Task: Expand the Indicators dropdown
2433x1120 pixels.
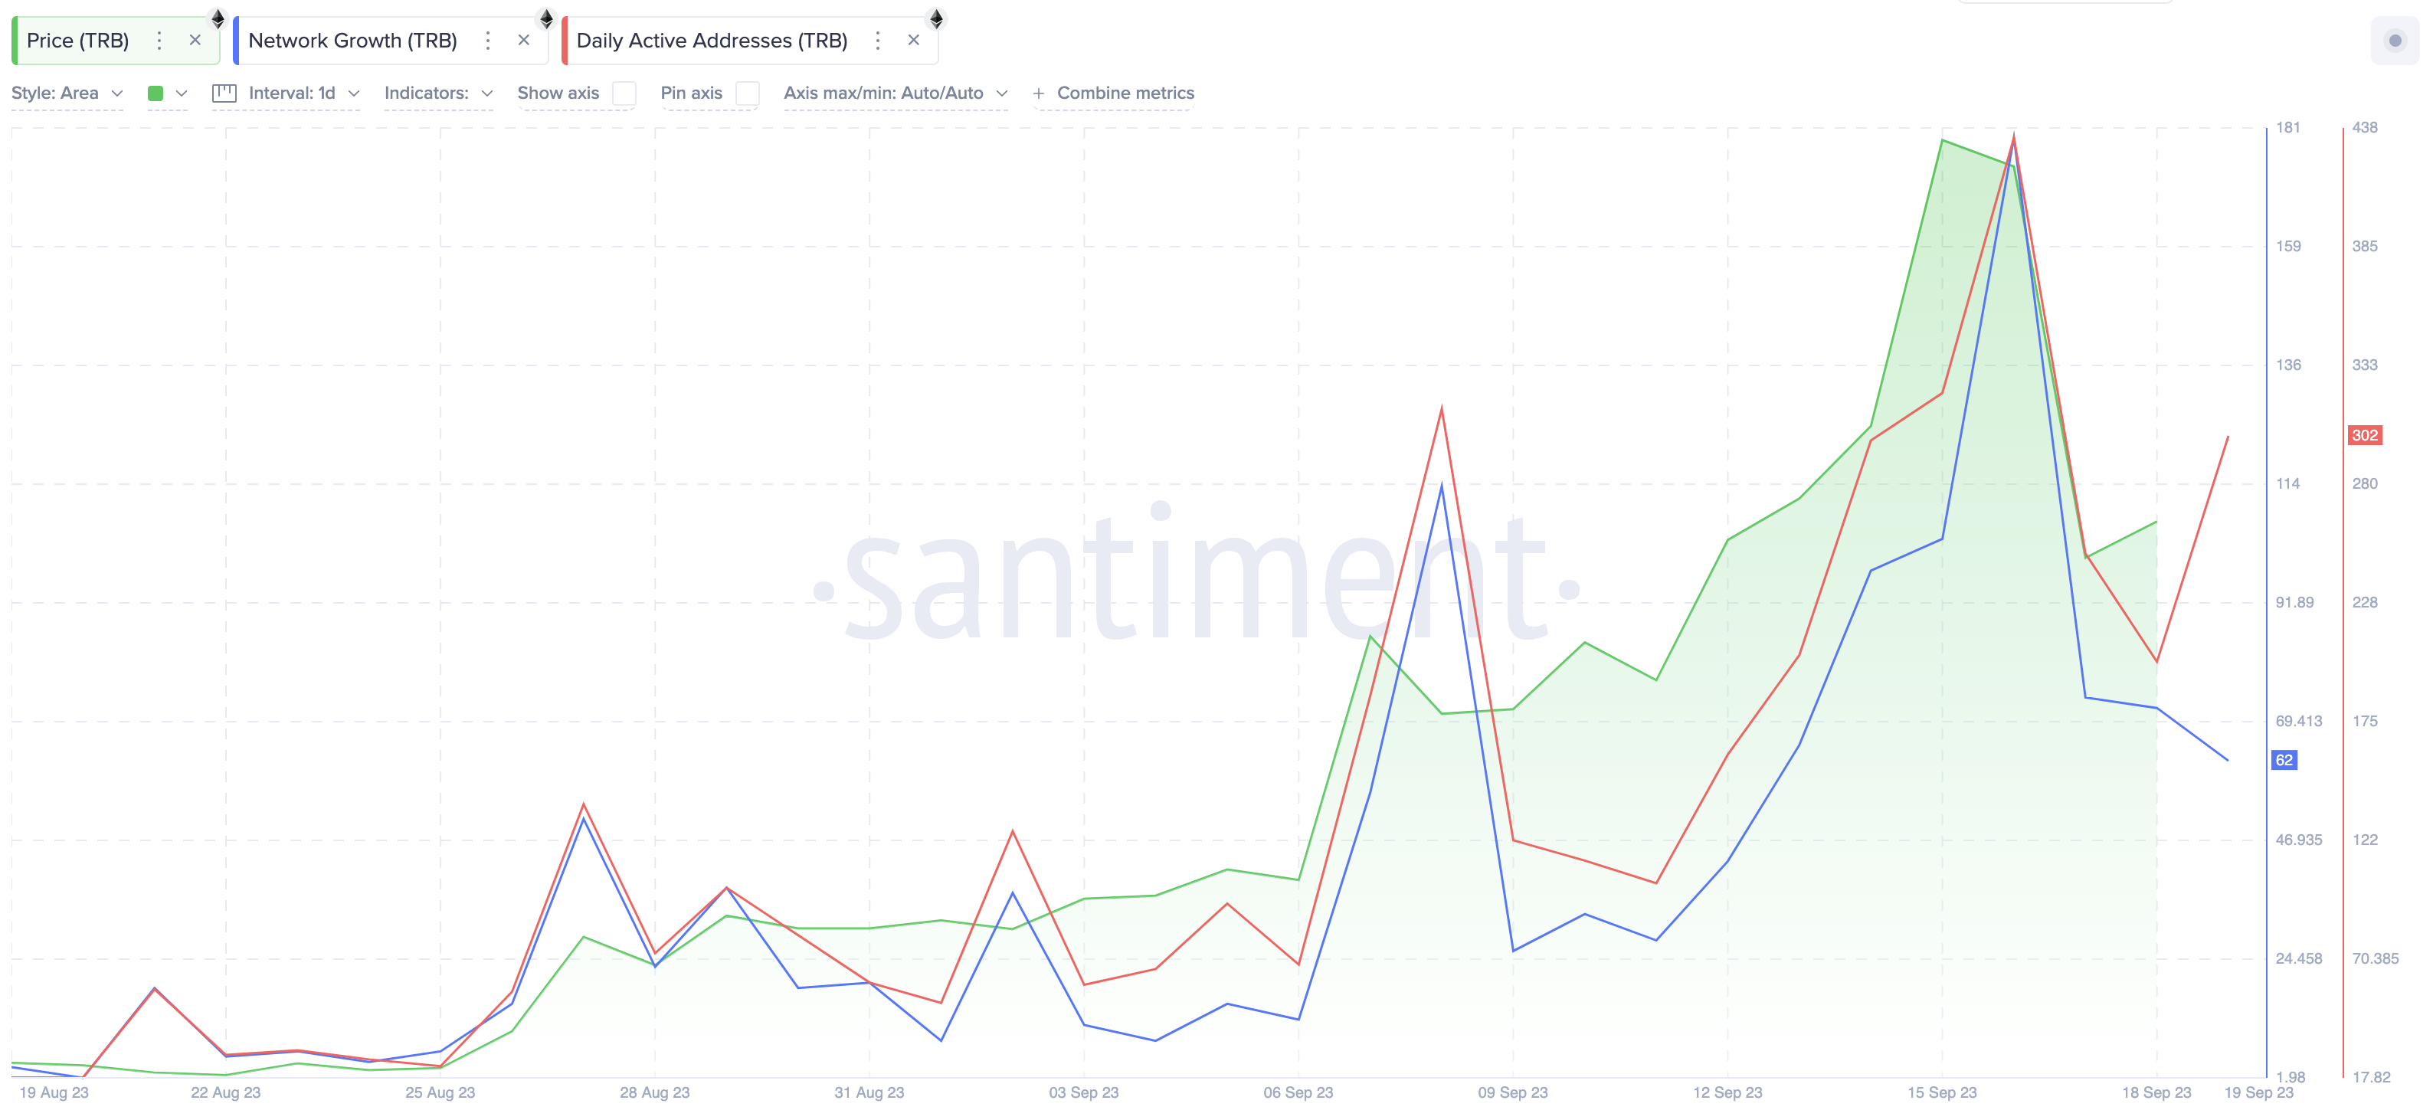Action: 437,93
